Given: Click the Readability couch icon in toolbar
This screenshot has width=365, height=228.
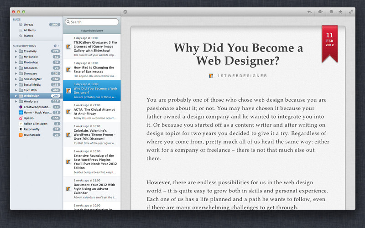Looking at the screenshot, I should coord(320,11).
